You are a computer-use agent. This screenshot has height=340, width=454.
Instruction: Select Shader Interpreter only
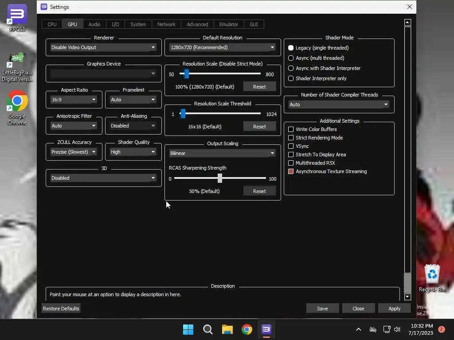[317, 78]
